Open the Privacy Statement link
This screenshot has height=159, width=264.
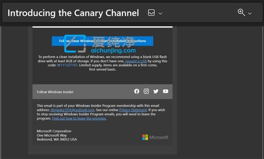tap(133, 110)
